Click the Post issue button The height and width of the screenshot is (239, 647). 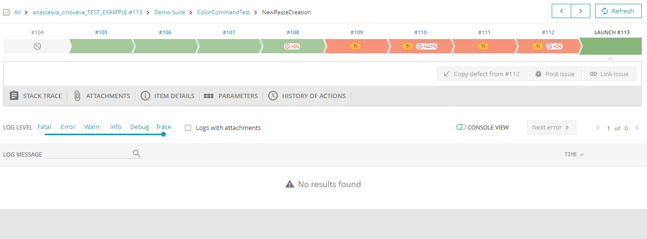pyautogui.click(x=555, y=74)
